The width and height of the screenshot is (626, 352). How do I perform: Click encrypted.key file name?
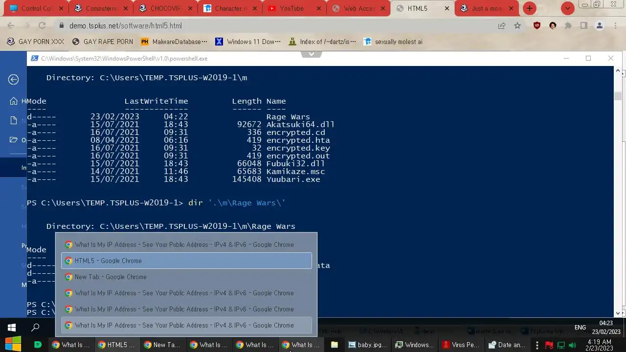(298, 148)
